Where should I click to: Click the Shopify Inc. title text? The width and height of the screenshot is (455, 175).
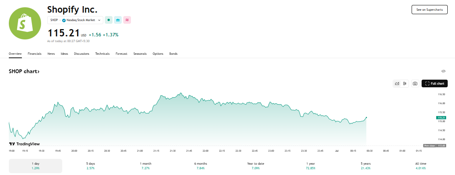pos(72,10)
